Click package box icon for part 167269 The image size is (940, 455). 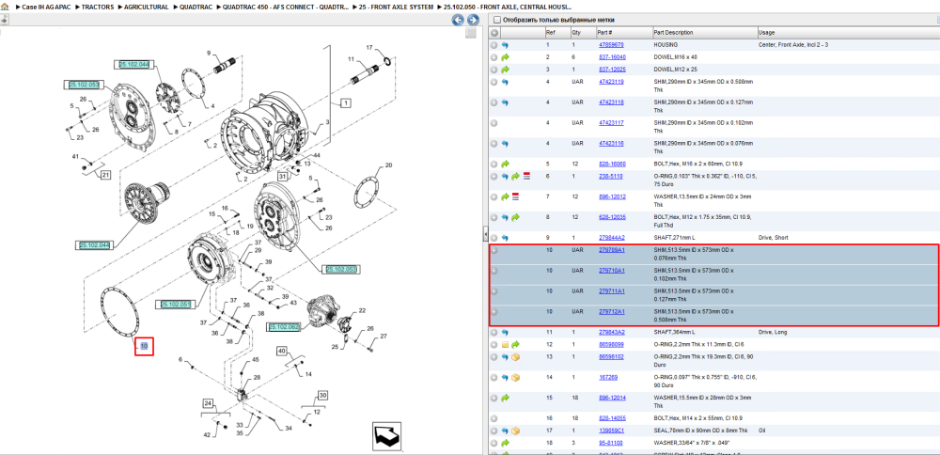pos(515,378)
